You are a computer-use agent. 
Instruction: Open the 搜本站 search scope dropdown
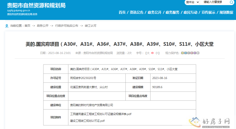pos(192,2)
